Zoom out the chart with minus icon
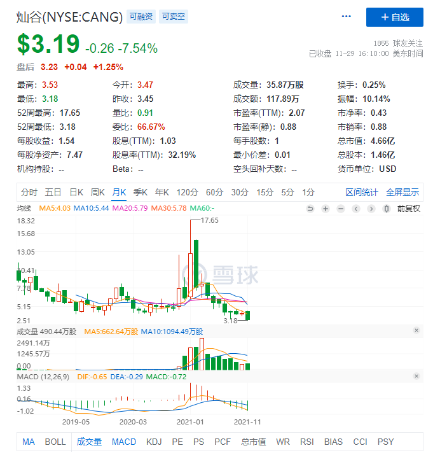 (x=340, y=208)
